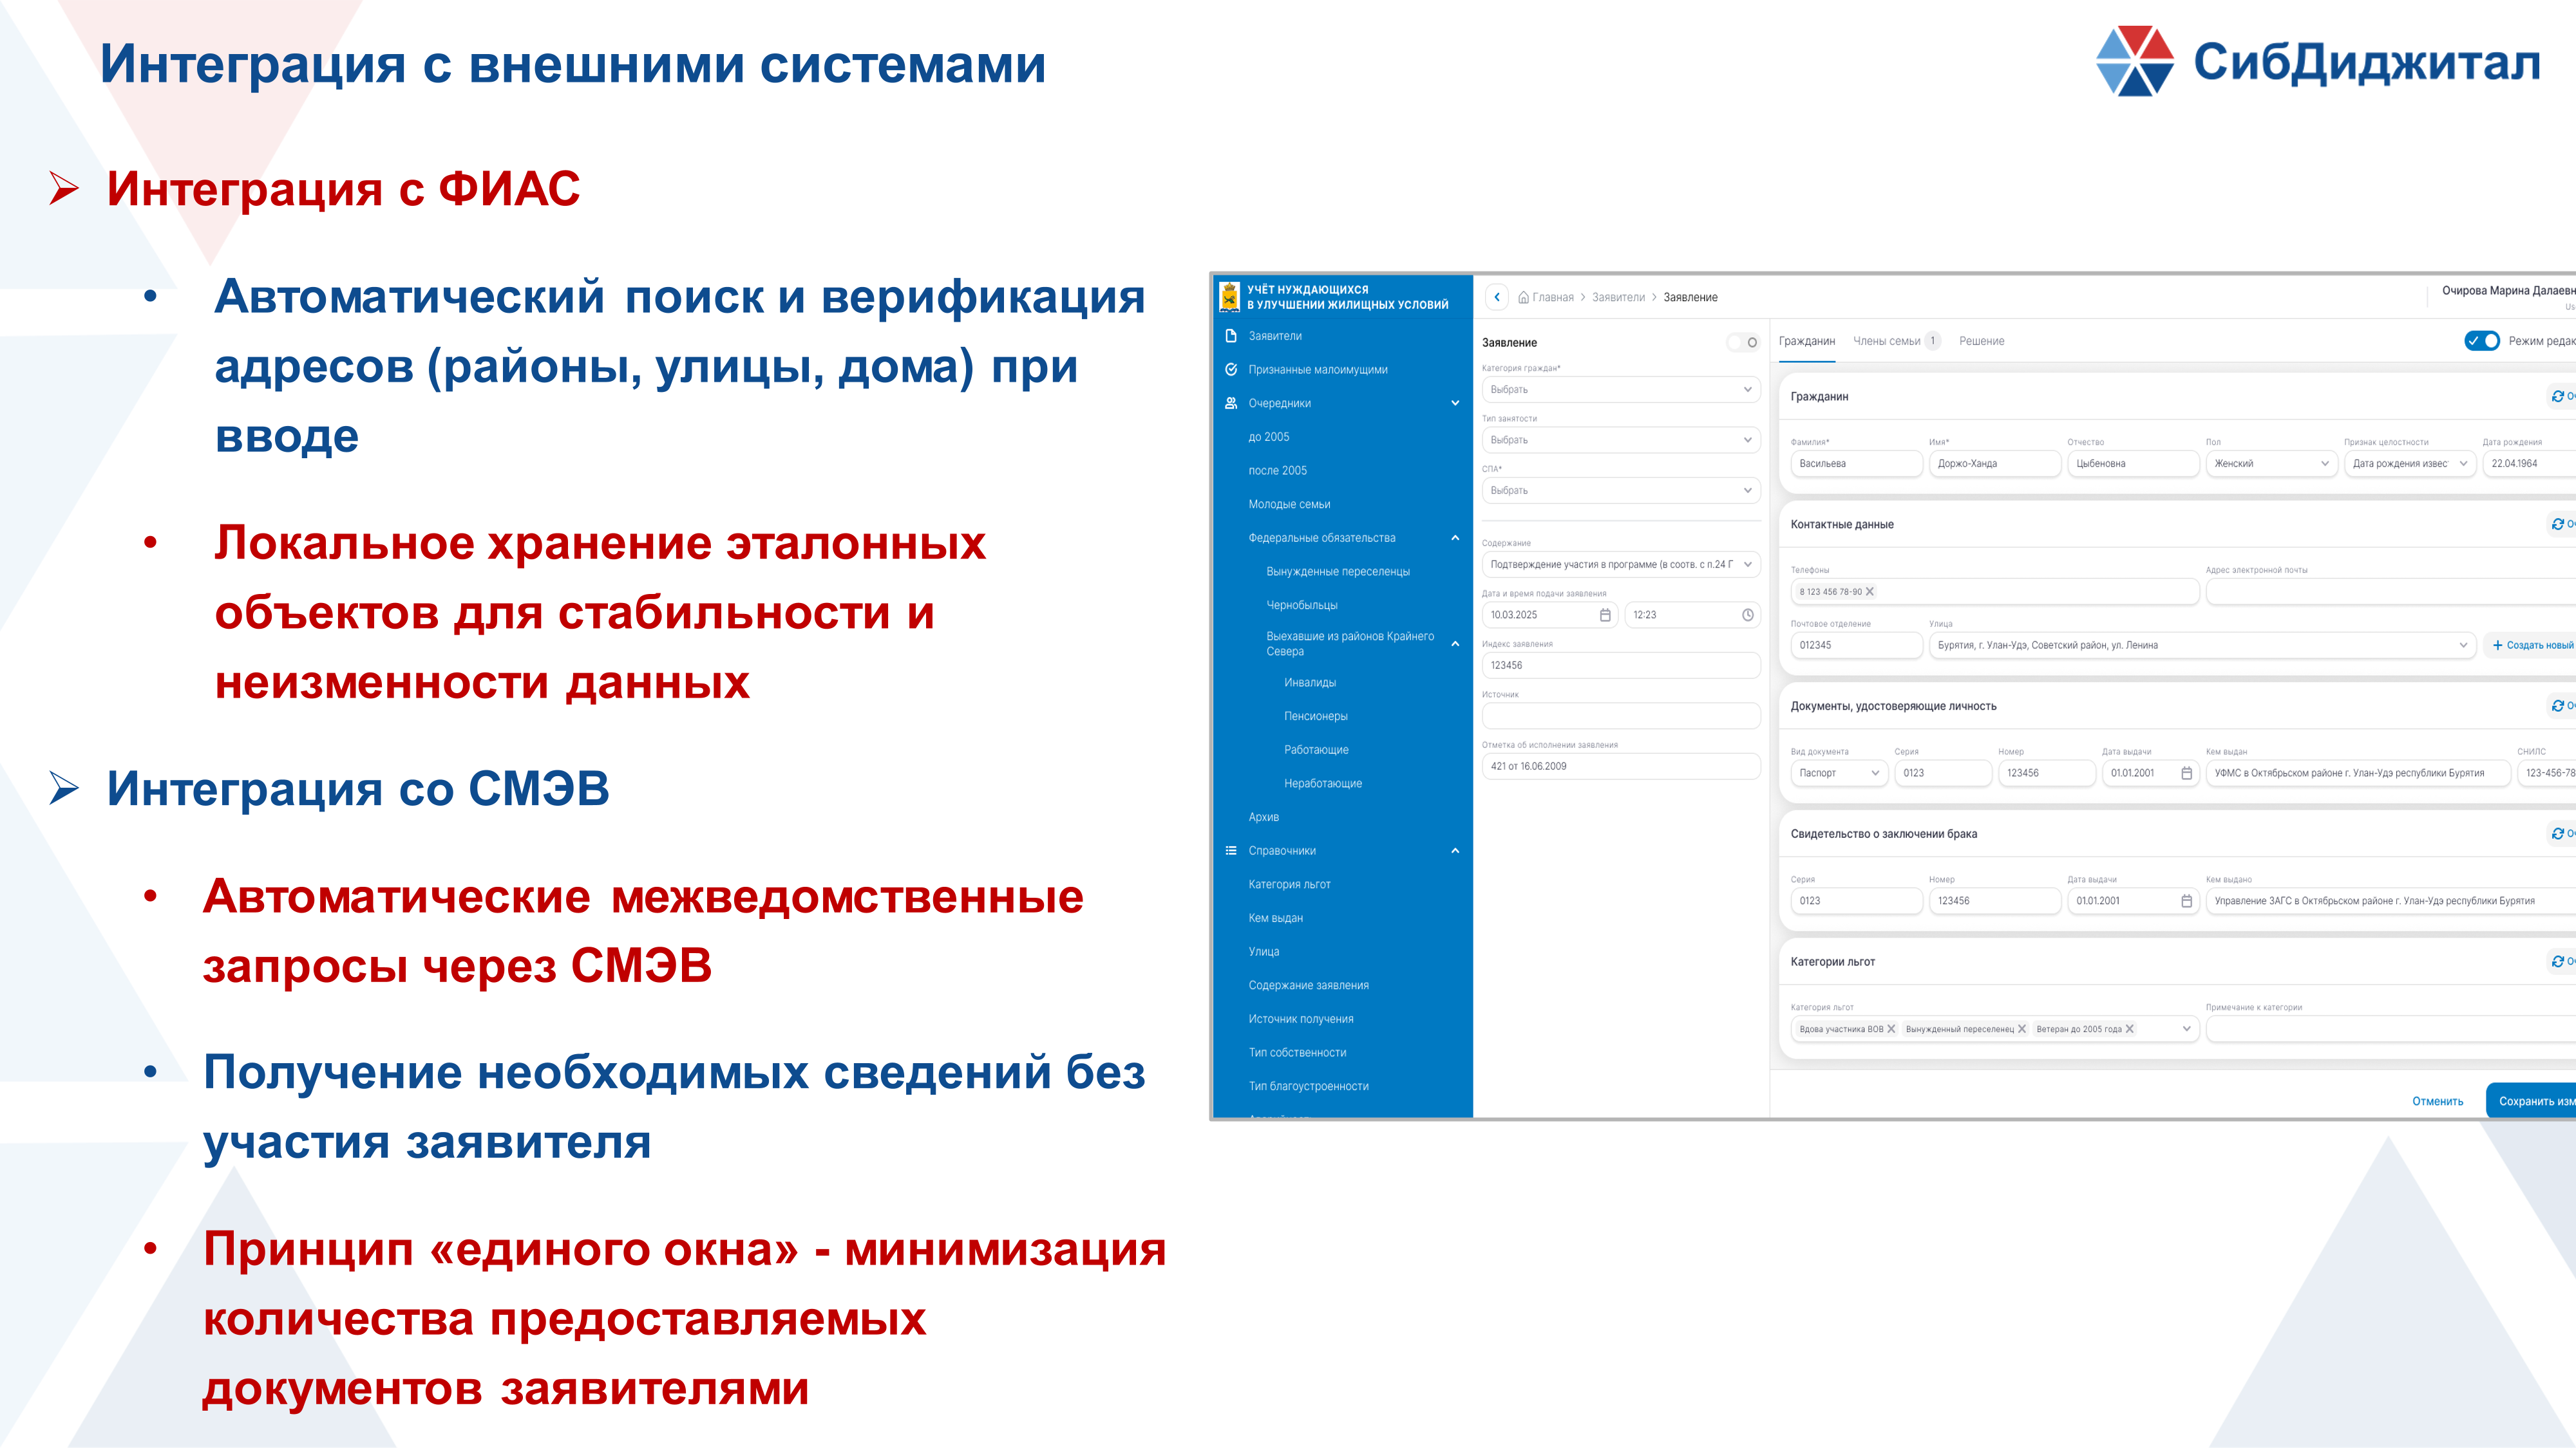The height and width of the screenshot is (1448, 2576).
Task: Open the calendar icon in the 10.03.2025 field
Action: click(1605, 615)
